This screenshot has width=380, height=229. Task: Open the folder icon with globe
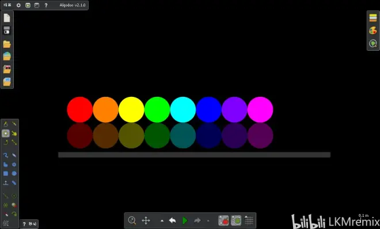point(7,56)
